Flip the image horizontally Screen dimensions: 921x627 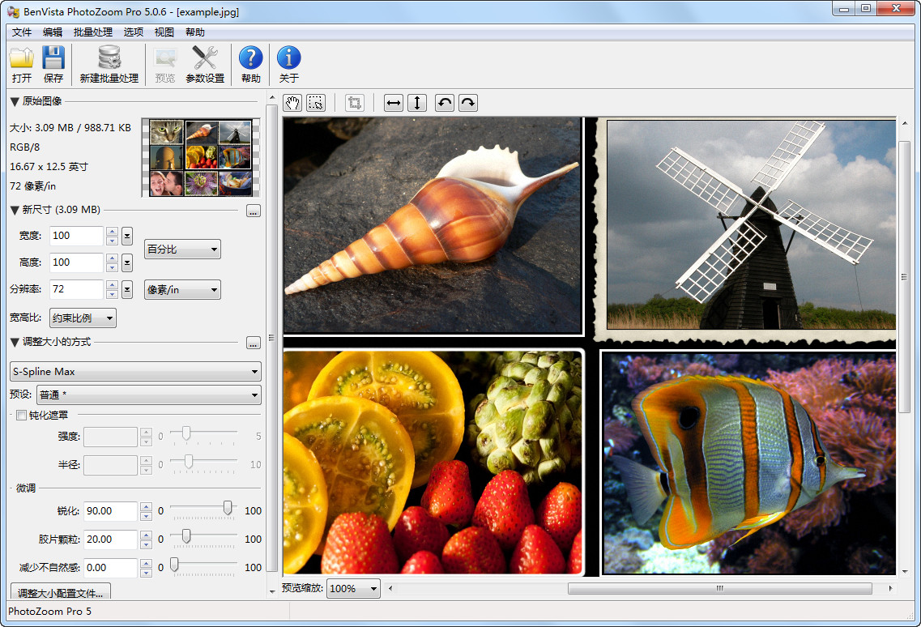coord(394,103)
